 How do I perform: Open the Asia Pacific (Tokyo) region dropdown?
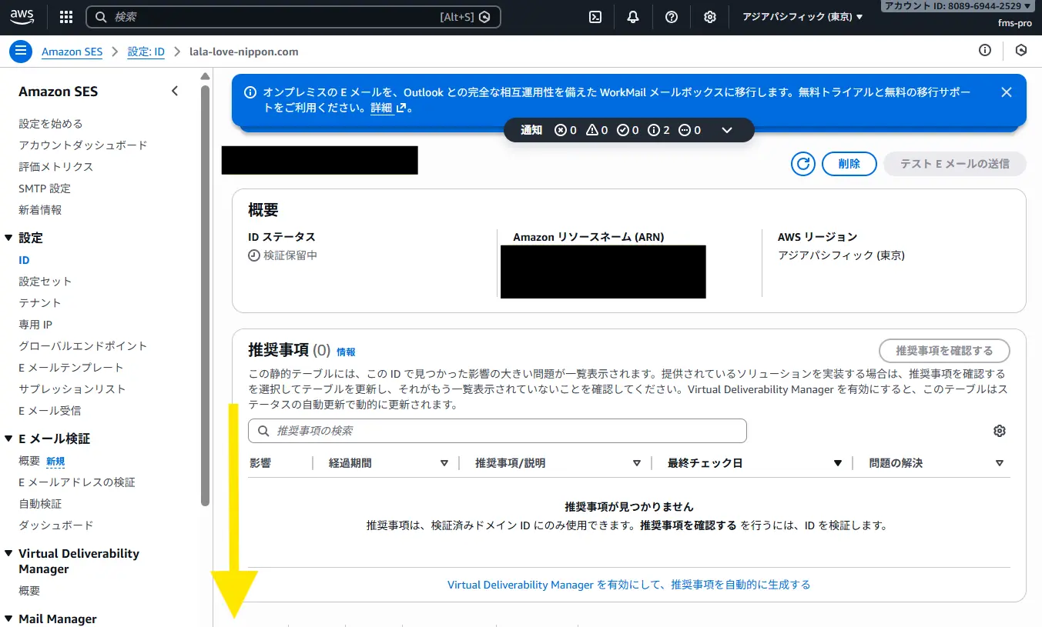[x=802, y=17]
